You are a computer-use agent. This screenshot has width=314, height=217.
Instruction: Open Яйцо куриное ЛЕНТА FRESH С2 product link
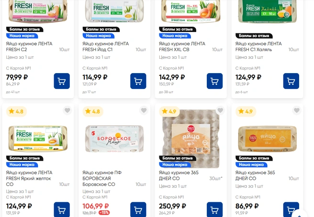point(29,46)
